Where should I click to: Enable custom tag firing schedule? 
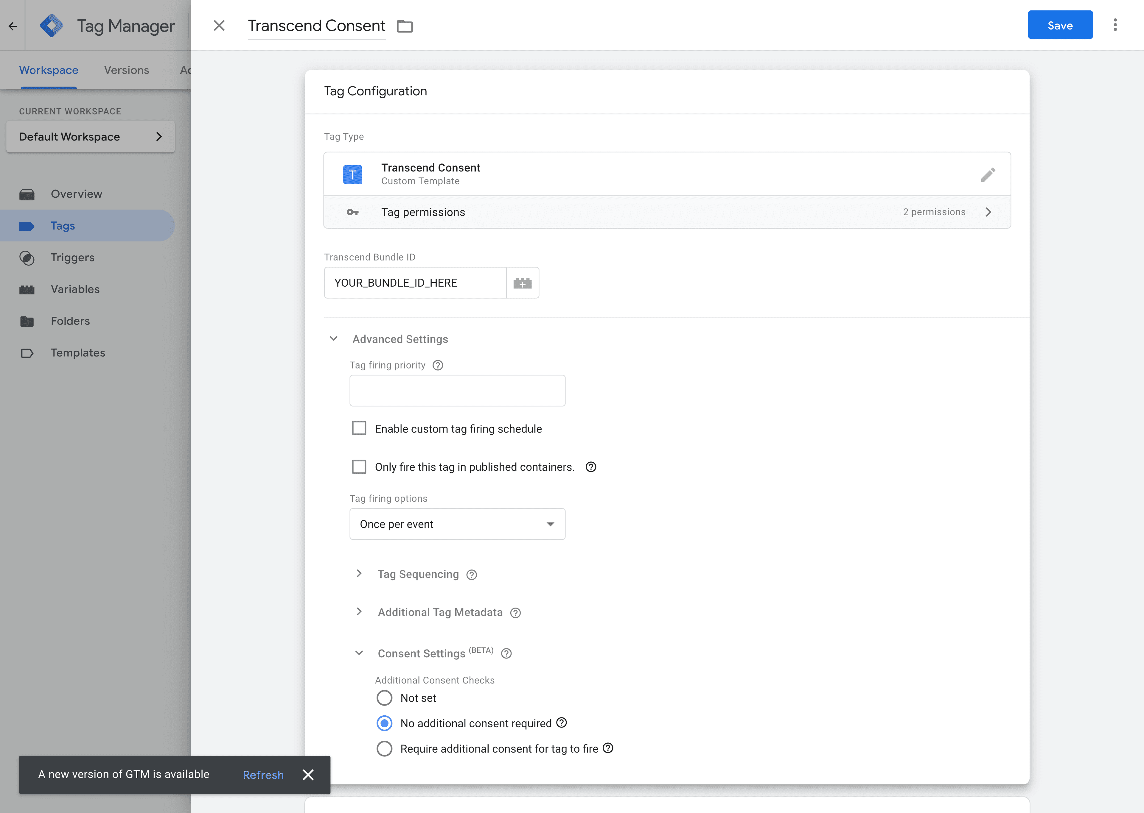coord(359,428)
